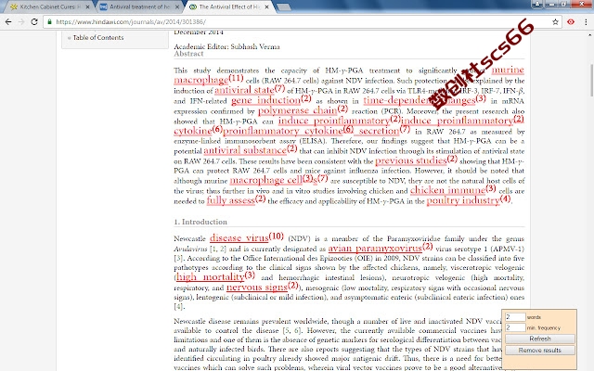594x371 pixels.
Task: Click the words number input field
Action: coord(515,317)
